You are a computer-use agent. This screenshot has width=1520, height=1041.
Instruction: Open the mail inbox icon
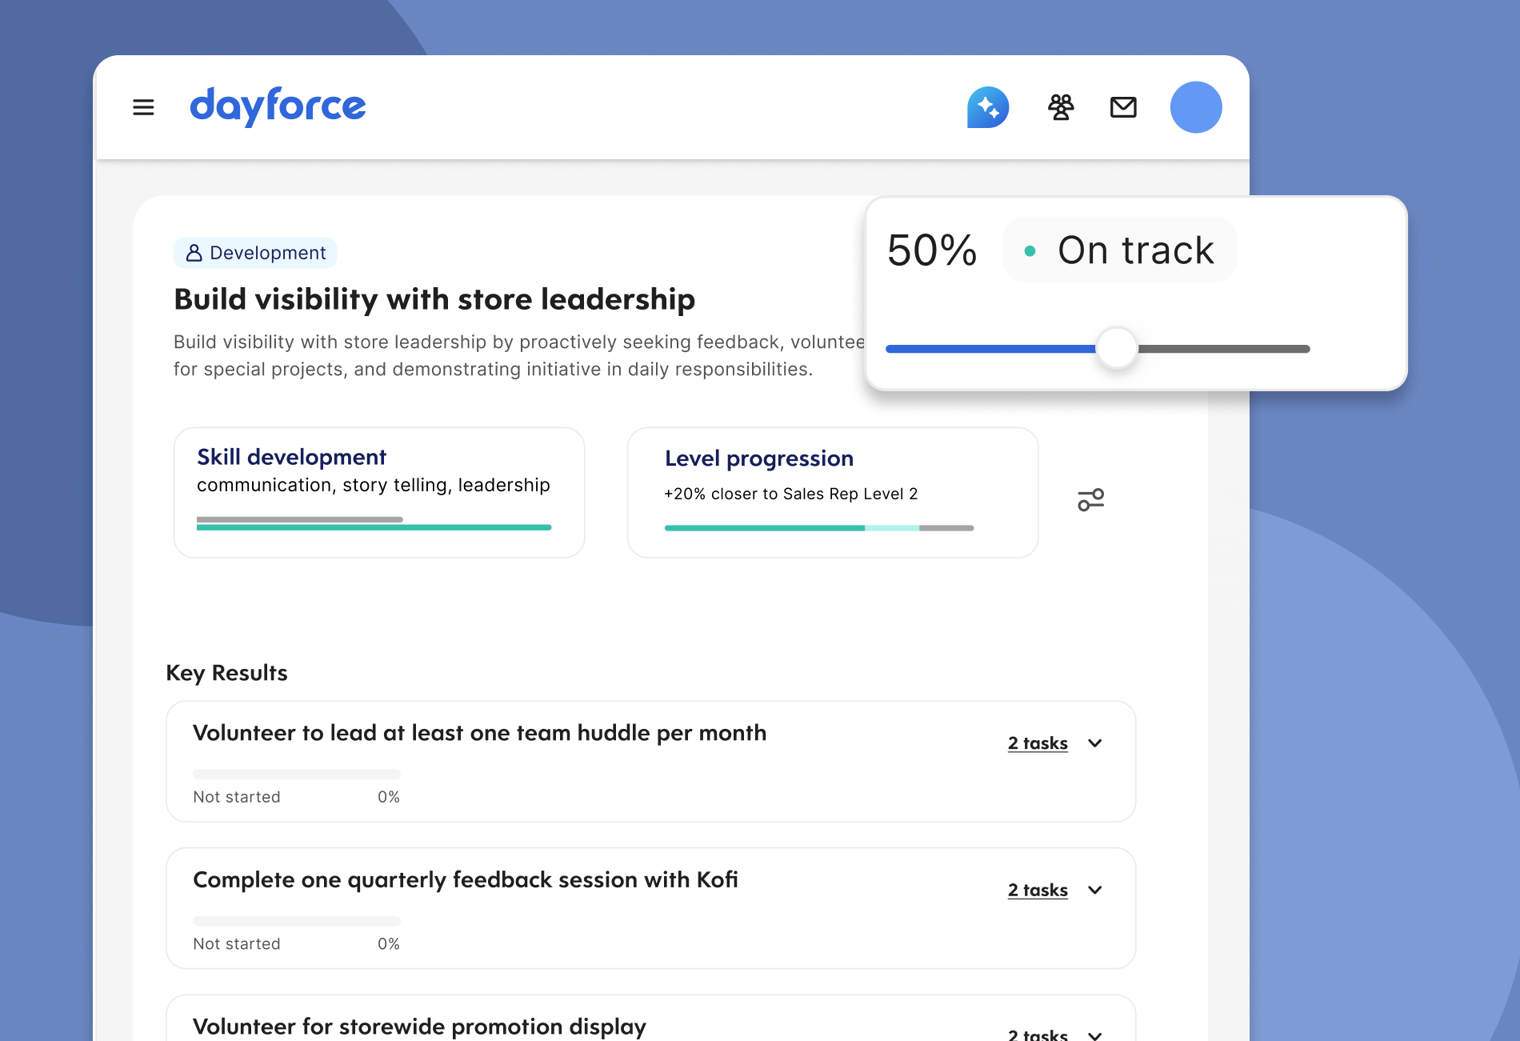click(x=1123, y=107)
